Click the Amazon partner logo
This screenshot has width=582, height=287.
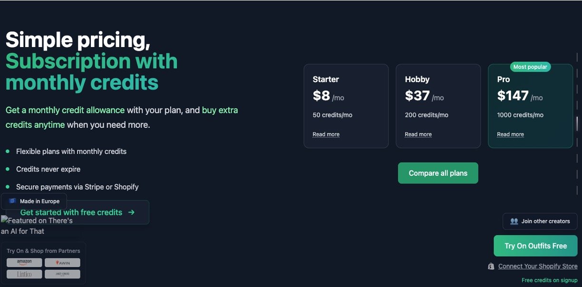(24, 262)
